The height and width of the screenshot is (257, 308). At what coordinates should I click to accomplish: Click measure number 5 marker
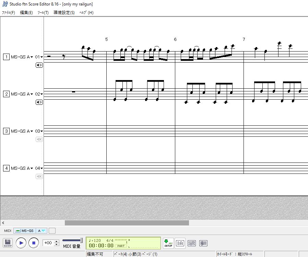(x=106, y=40)
